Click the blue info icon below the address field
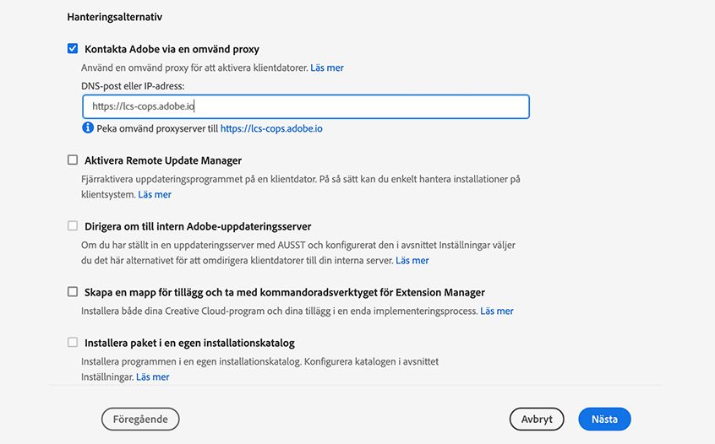 coord(87,128)
